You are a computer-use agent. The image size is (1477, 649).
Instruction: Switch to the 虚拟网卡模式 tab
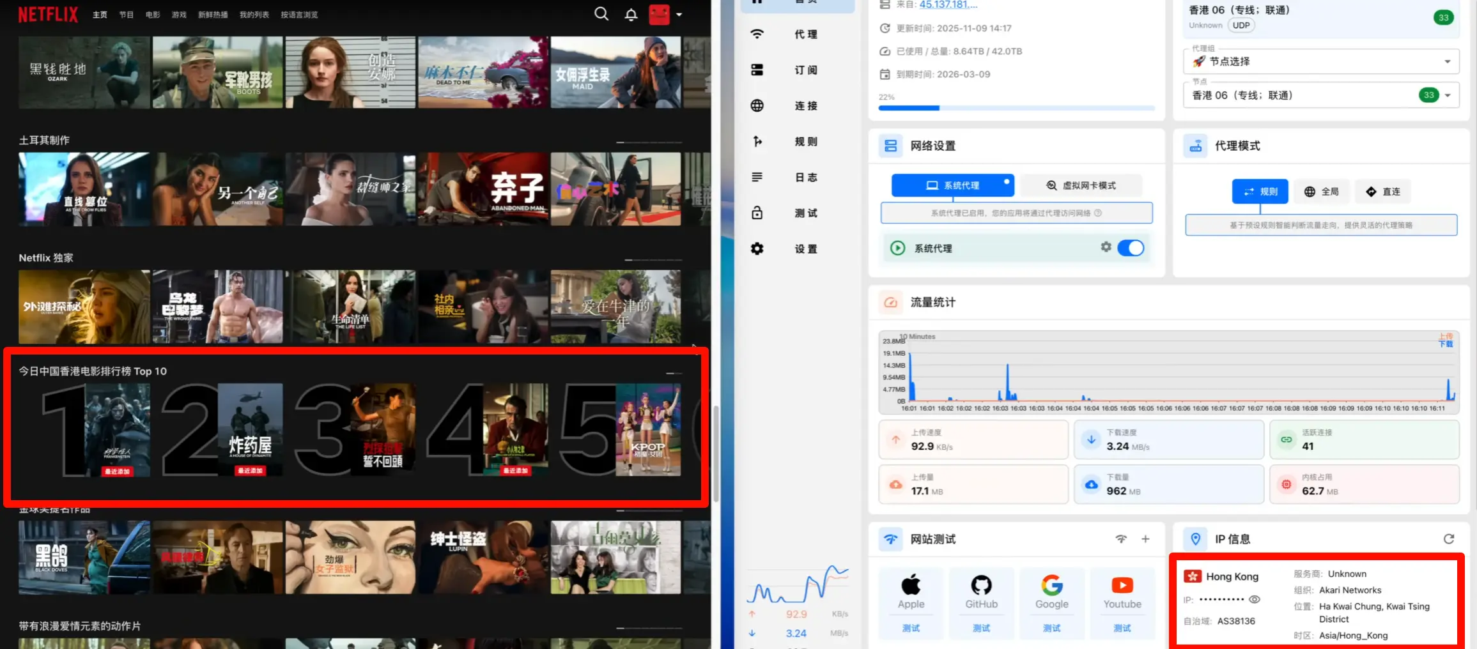1081,185
